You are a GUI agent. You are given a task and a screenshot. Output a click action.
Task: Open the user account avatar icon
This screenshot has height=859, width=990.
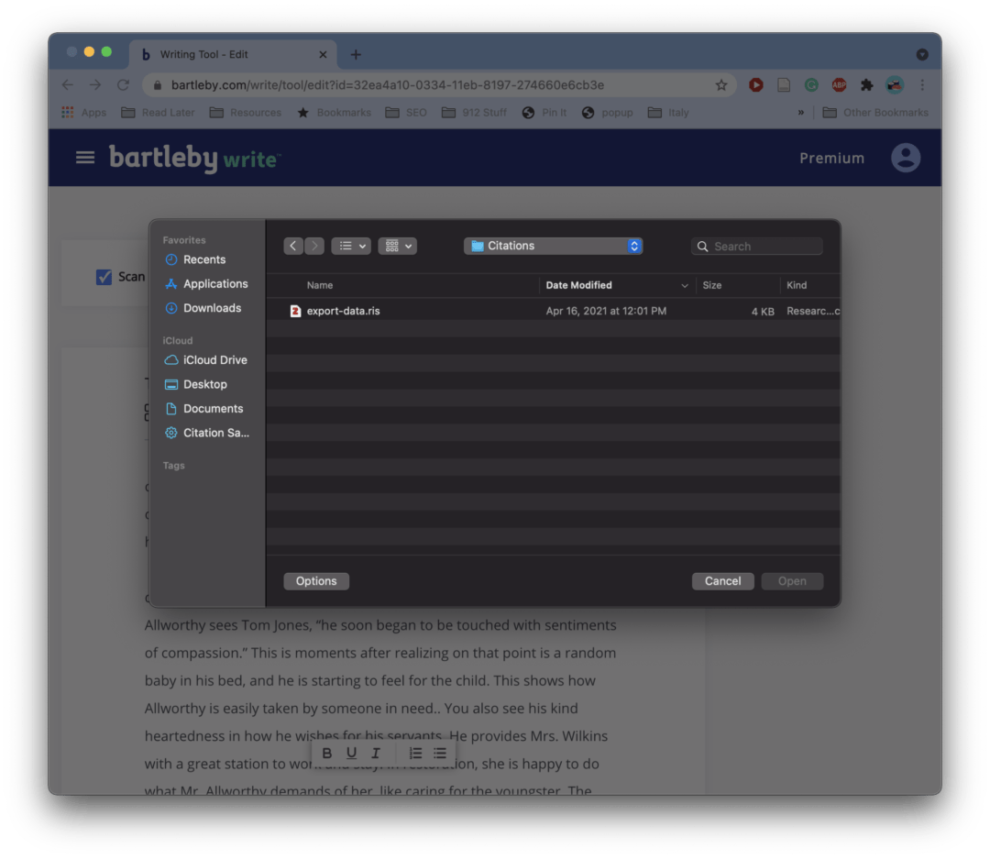[x=906, y=158]
